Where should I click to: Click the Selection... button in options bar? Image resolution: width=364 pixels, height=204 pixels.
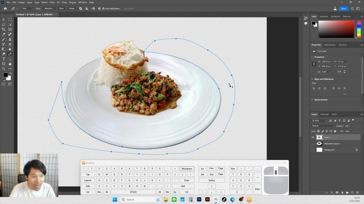coord(49,8)
